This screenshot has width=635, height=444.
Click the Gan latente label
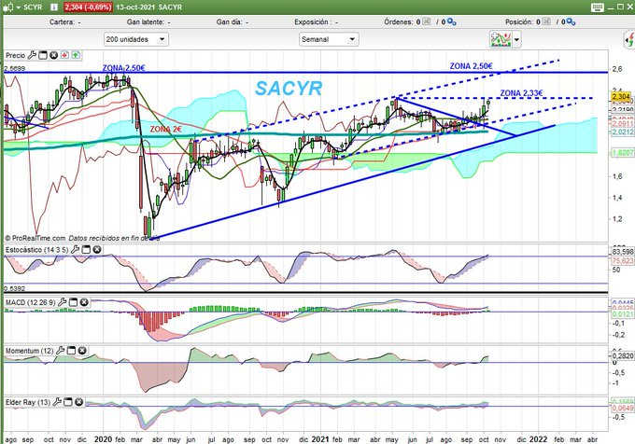coord(145,21)
